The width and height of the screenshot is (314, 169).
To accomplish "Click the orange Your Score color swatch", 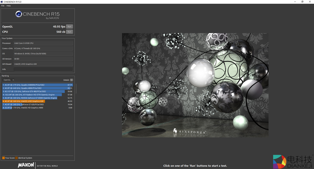I will [3, 158].
